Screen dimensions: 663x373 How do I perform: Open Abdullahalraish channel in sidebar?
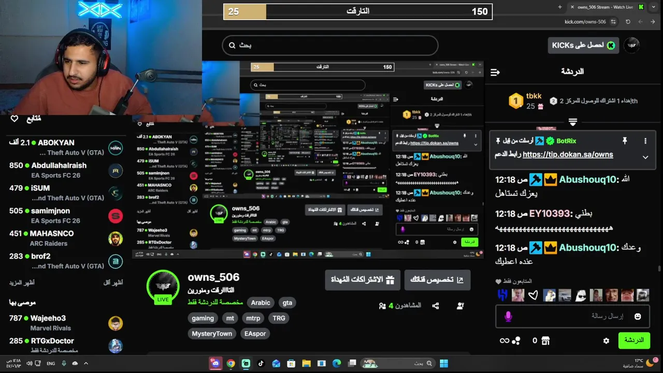66,170
